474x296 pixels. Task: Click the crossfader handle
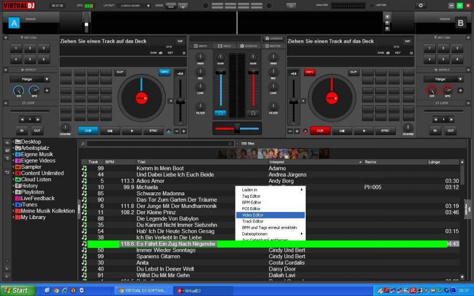pyautogui.click(x=237, y=128)
